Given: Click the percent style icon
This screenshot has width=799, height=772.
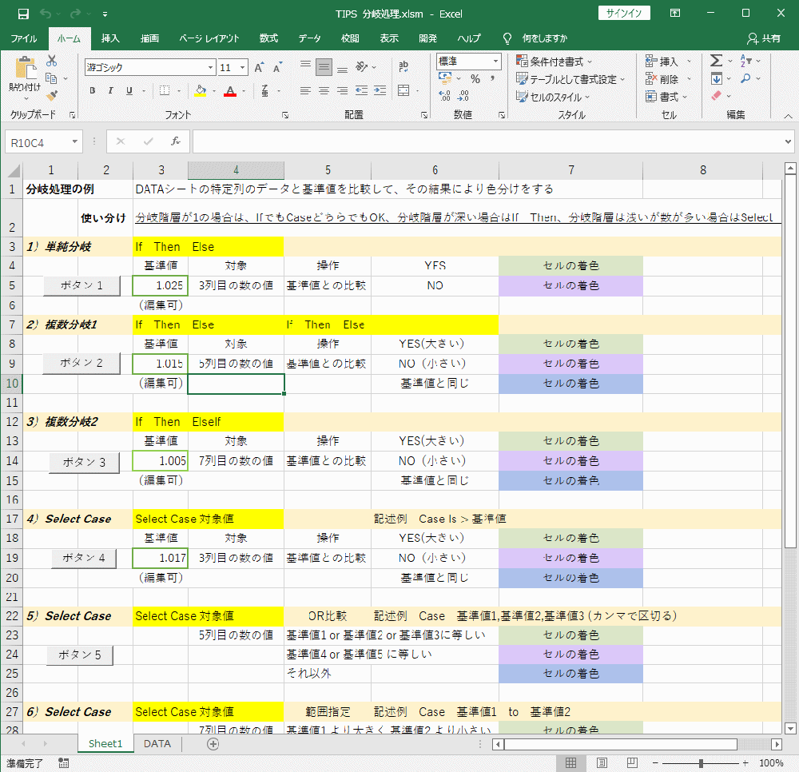Looking at the screenshot, I should pyautogui.click(x=475, y=78).
